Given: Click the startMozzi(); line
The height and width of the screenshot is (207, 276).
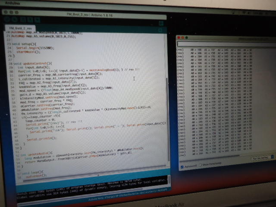Looking at the screenshot, I should (x=28, y=52).
